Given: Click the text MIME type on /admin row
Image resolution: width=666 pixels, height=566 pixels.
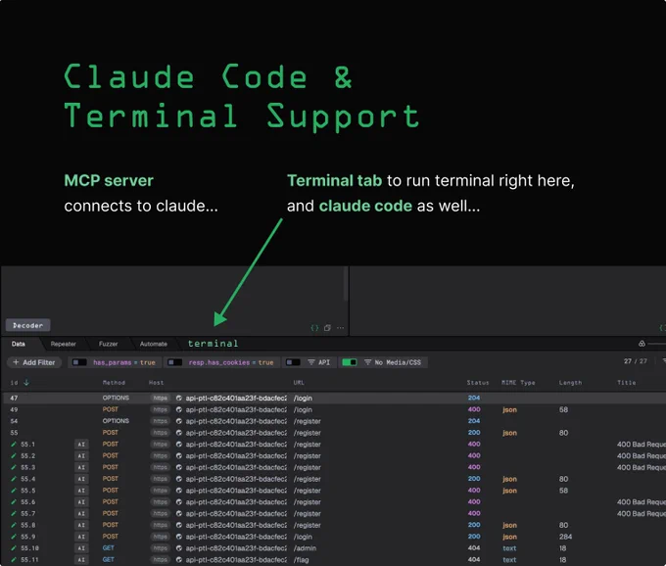Looking at the screenshot, I should click(x=509, y=548).
